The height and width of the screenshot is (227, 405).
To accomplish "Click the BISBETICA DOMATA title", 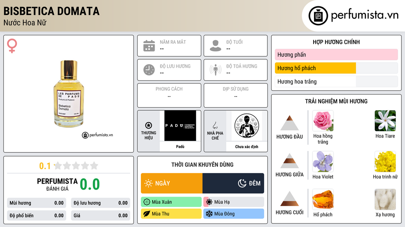I will point(51,11).
